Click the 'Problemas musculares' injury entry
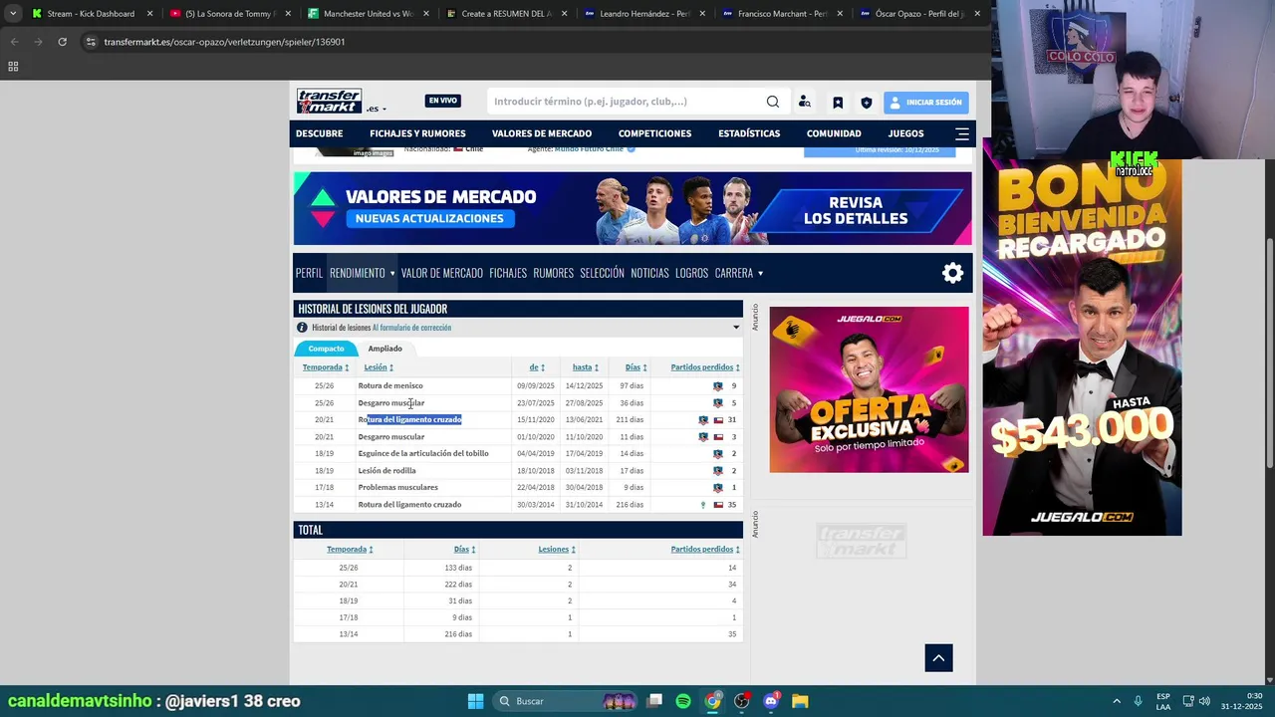 coord(397,488)
